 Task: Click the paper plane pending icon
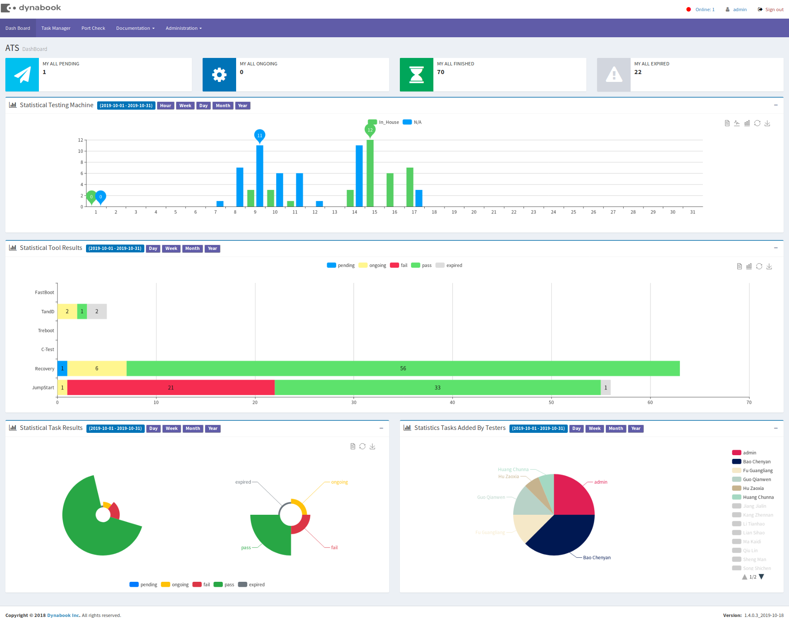click(x=22, y=74)
